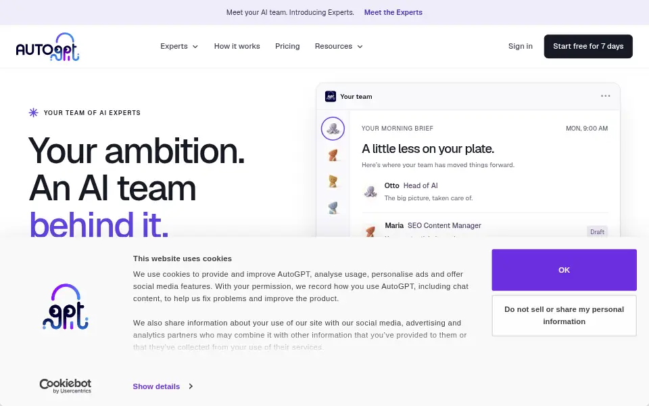Select the orange fox avatar in team sidebar
This screenshot has width=649, height=406.
tap(333, 156)
